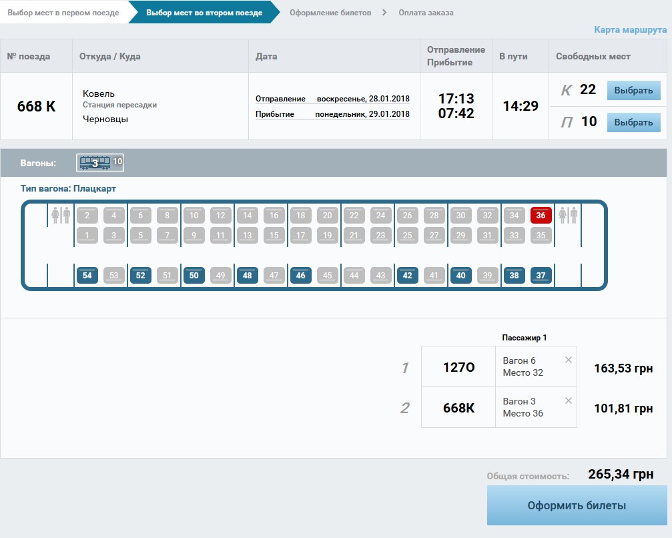Image resolution: width=672 pixels, height=538 pixels.
Task: Pick seat 38
Action: coord(514,275)
